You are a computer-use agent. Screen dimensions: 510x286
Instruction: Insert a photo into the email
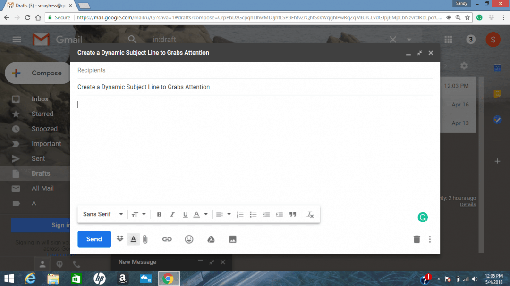(232, 239)
